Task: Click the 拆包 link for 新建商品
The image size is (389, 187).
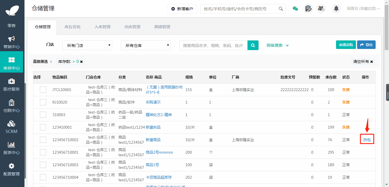Action: (x=367, y=140)
